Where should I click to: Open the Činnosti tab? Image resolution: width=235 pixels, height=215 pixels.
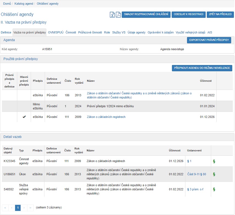pos(71,32)
